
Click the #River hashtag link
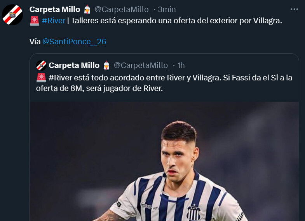coord(54,21)
